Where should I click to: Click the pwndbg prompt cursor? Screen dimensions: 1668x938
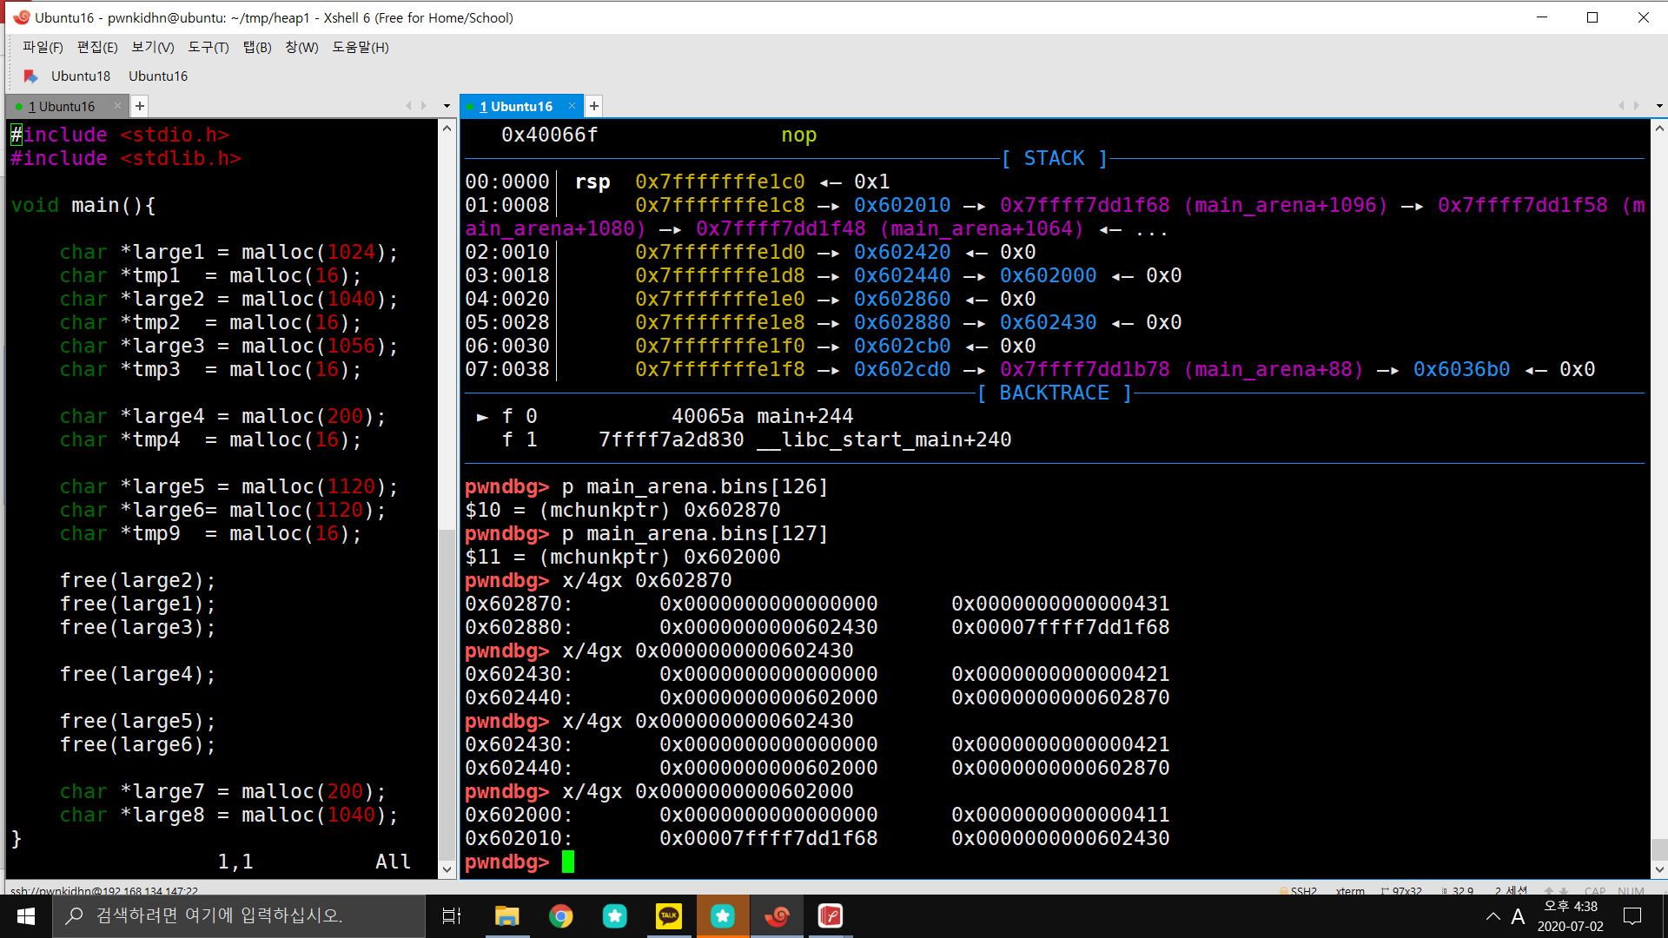[568, 862]
